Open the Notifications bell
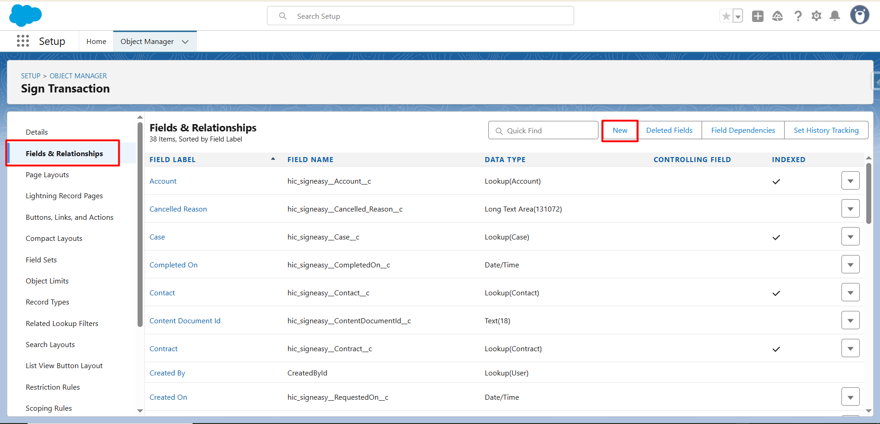The image size is (880, 424). point(835,16)
